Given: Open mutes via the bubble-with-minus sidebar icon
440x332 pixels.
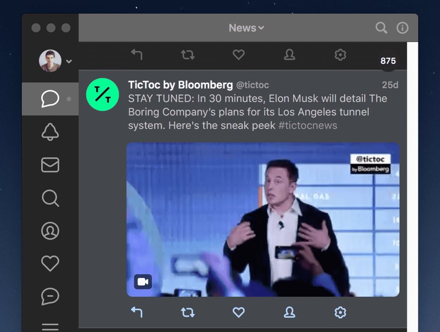Looking at the screenshot, I should point(50,296).
